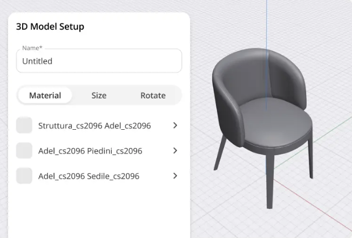Select the Rotate tab
The height and width of the screenshot is (238, 352).
153,95
